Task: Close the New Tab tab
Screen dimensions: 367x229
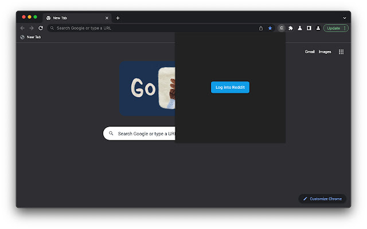Action: click(x=107, y=18)
